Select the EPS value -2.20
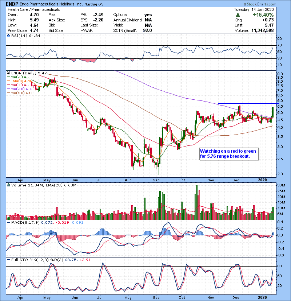This screenshot has width=291, height=301. (x=98, y=20)
